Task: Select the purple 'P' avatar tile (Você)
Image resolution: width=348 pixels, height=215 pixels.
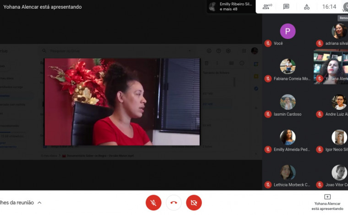Action: (288, 31)
